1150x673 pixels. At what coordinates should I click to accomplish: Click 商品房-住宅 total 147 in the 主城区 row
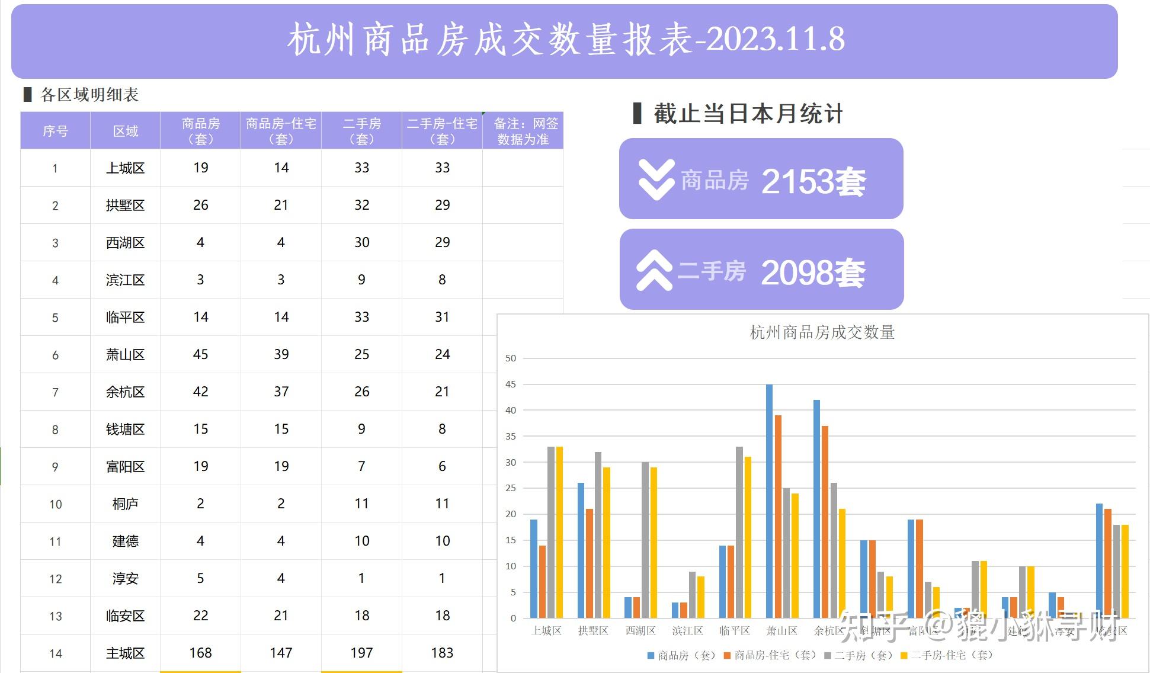tap(281, 653)
